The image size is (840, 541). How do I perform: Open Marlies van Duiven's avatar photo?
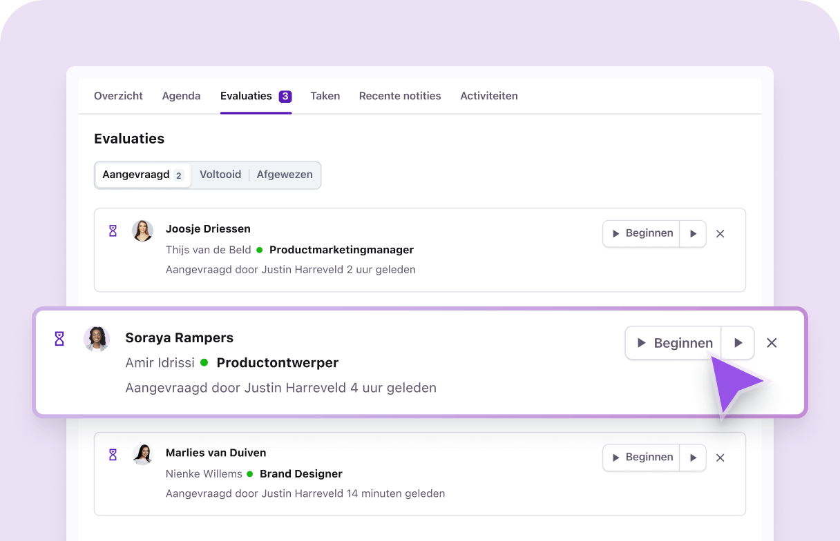pyautogui.click(x=143, y=454)
